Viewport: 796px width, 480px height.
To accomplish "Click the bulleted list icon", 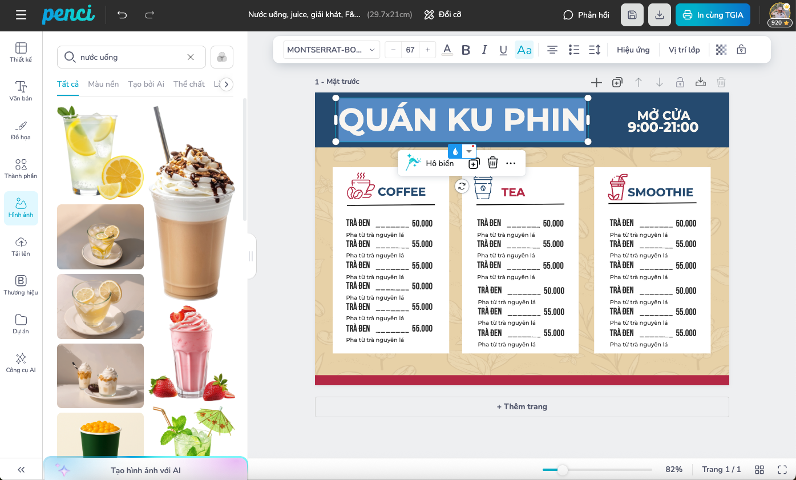I will (x=574, y=50).
